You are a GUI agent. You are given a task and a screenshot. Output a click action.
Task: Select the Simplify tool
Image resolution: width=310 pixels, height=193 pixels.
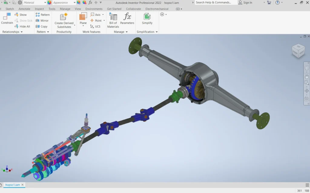pos(147,19)
